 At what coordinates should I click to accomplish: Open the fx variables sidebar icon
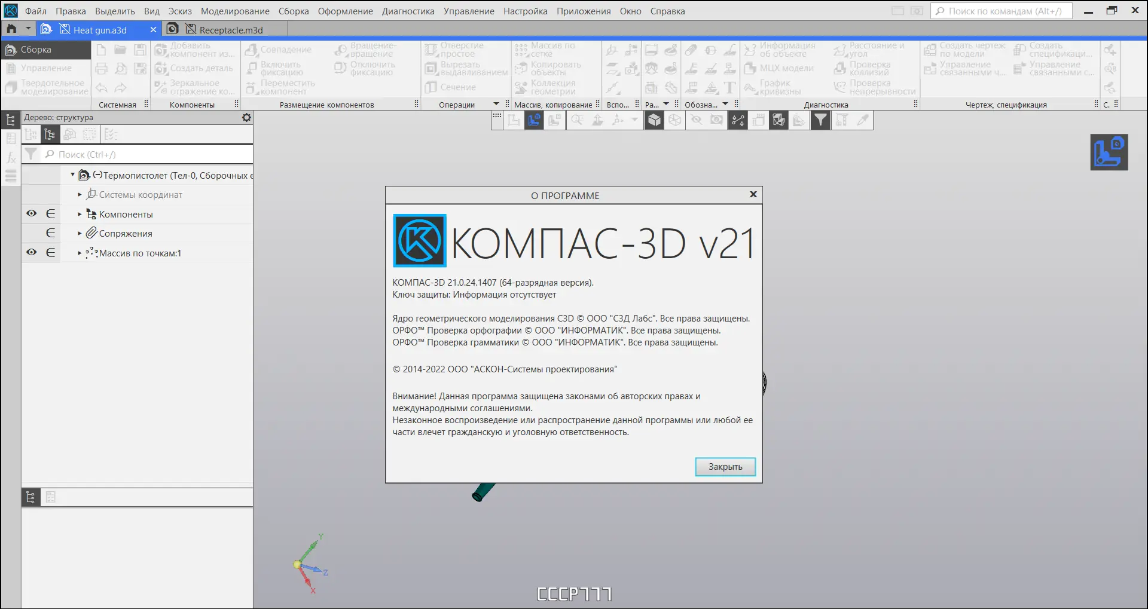tap(11, 158)
